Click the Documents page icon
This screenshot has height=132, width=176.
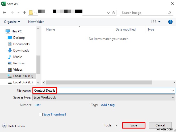coord(10,44)
